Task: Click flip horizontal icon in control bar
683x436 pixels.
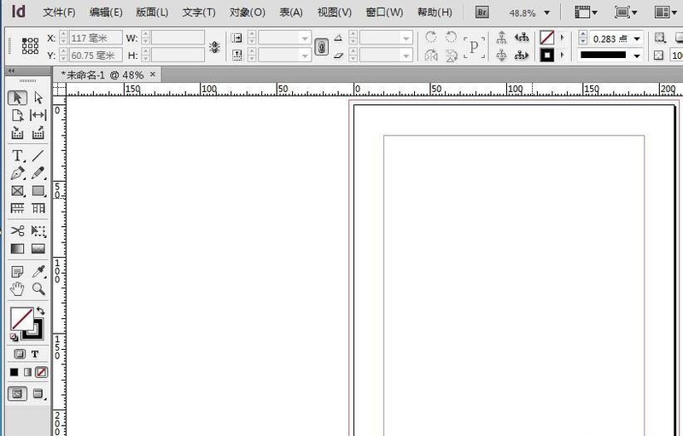Action: 431,55
